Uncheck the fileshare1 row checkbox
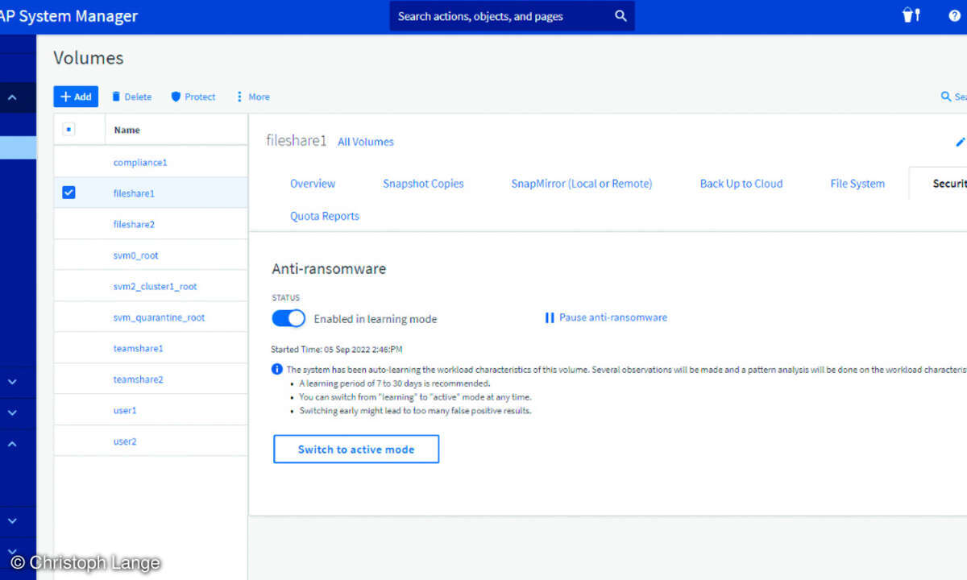 click(68, 193)
